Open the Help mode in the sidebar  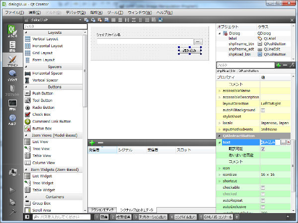click(12, 120)
